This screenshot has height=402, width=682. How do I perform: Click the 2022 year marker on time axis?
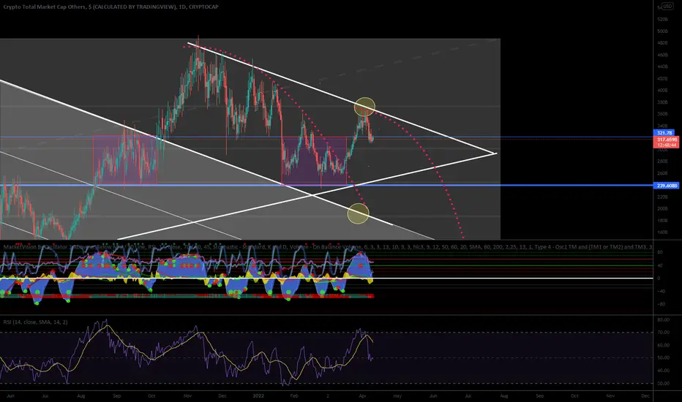[258, 396]
